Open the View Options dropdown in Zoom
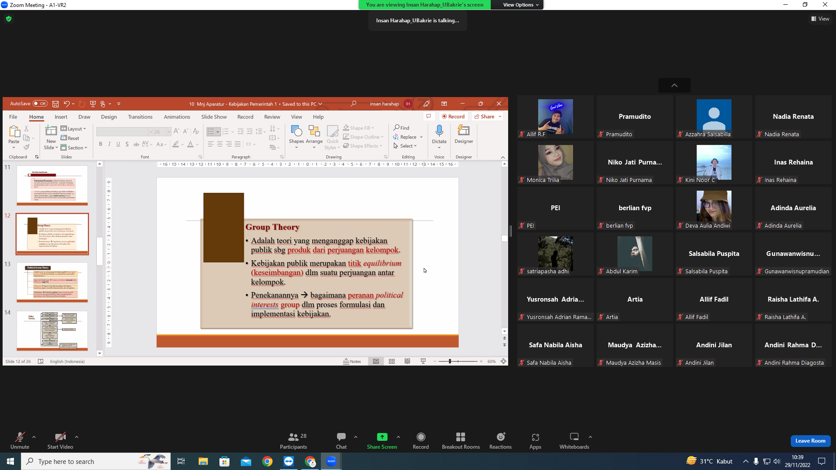836x470 pixels. 521,5
